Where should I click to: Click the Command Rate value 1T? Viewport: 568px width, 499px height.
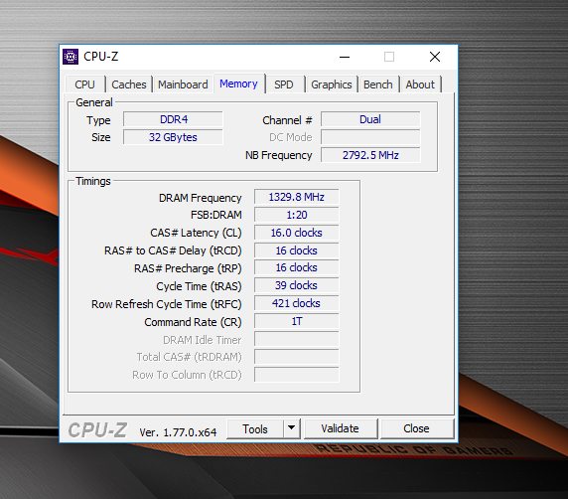(x=296, y=321)
